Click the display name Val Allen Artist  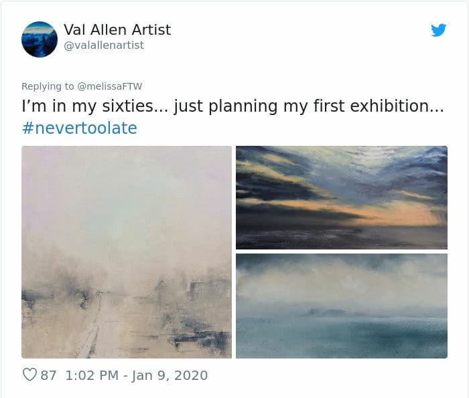pyautogui.click(x=117, y=30)
